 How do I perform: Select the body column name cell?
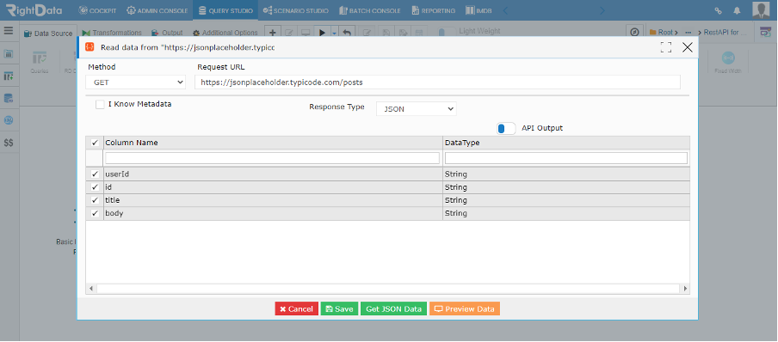273,213
